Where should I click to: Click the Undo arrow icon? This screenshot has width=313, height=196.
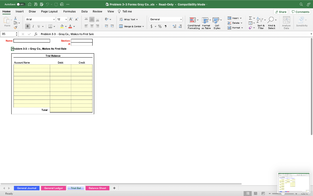(x=47, y=4)
